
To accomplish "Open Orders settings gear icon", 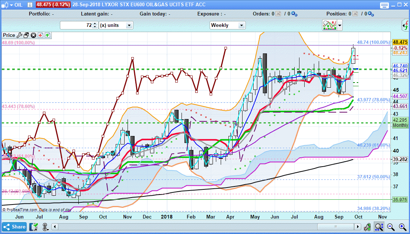I will 294,14.
